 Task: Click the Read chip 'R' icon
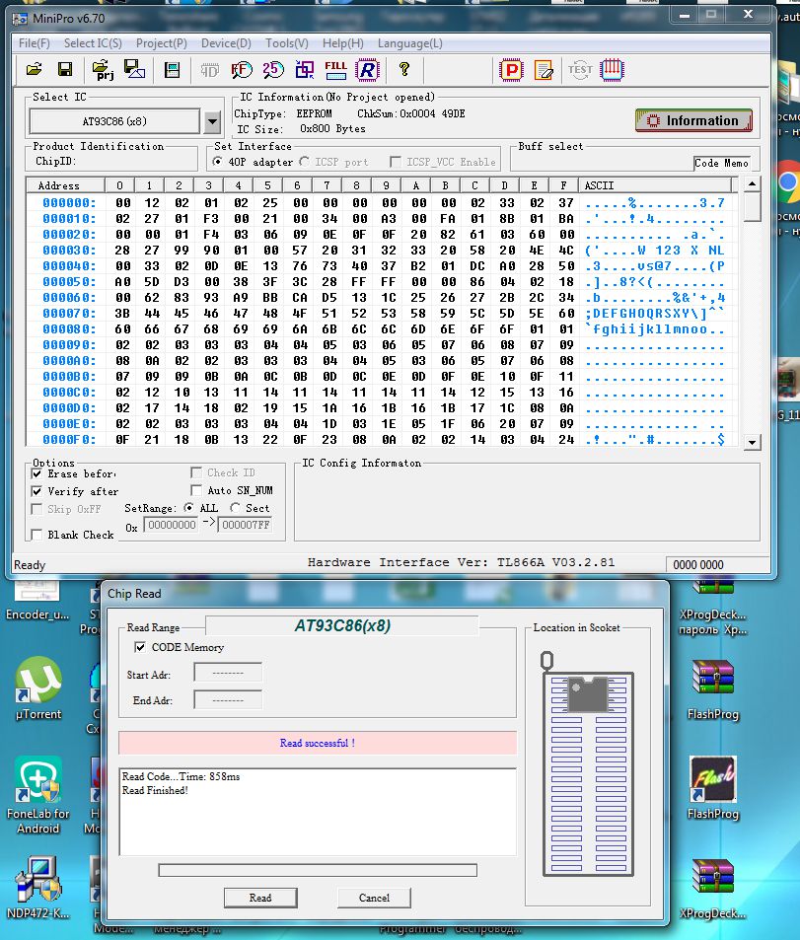pos(367,69)
